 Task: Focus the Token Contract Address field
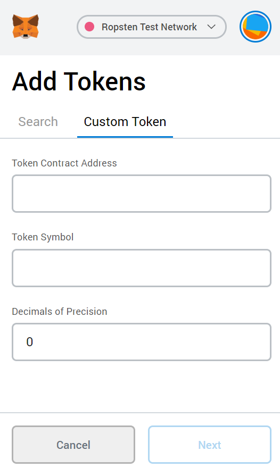142,194
